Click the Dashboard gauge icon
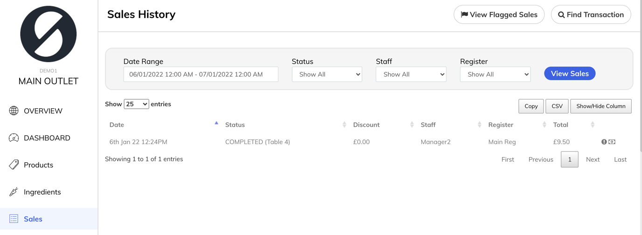 point(14,138)
